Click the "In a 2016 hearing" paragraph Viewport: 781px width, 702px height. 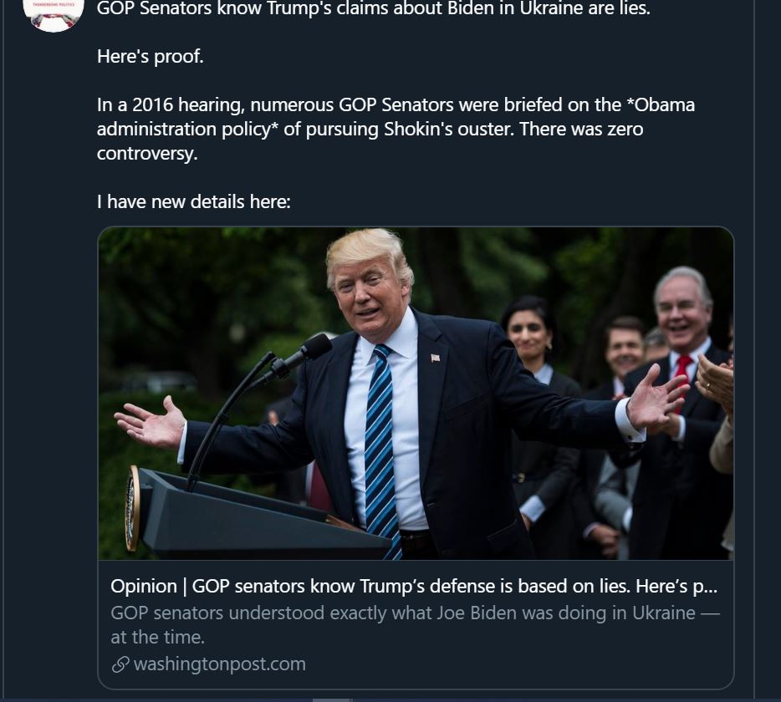tap(396, 129)
